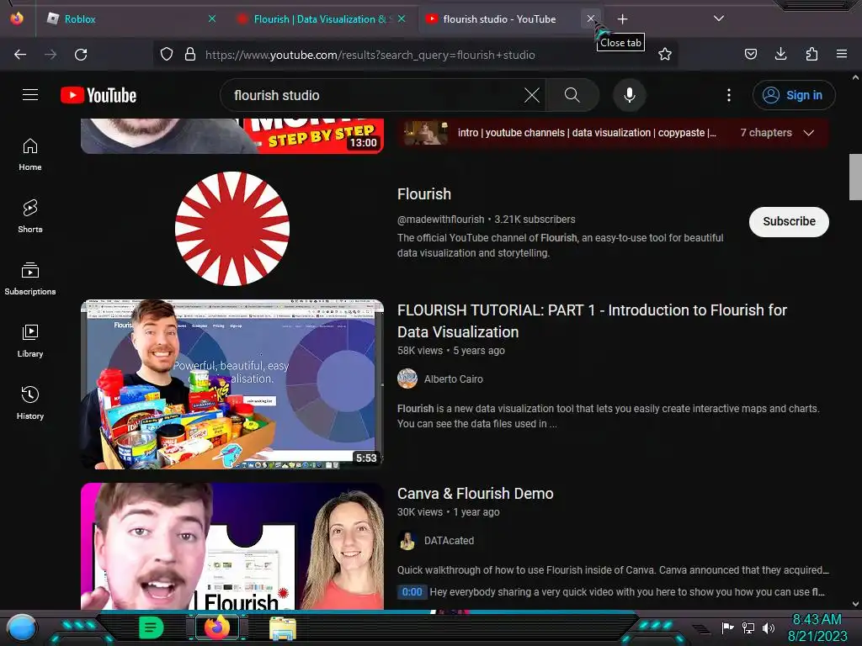Clear the search query with the X icon
The width and height of the screenshot is (862, 646).
pyautogui.click(x=532, y=95)
